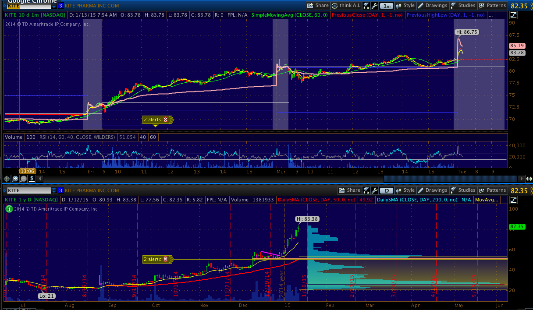This screenshot has height=310, width=533.
Task: Toggle the blue 3 link color box in lower chart
Action: click(x=60, y=190)
